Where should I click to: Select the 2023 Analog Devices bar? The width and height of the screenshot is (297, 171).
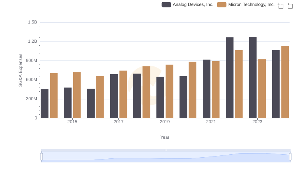(253, 78)
